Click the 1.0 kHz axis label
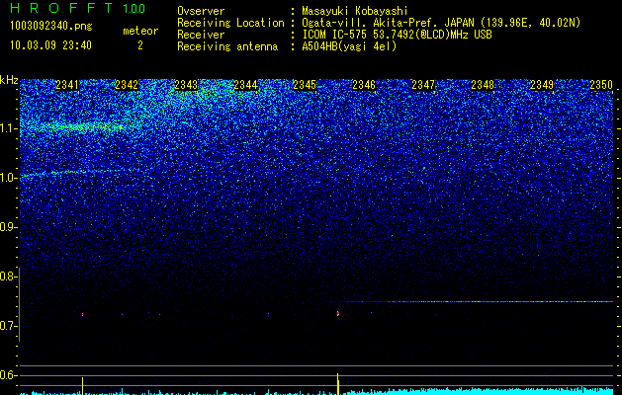Image resolution: width=622 pixels, height=395 pixels. (x=8, y=178)
